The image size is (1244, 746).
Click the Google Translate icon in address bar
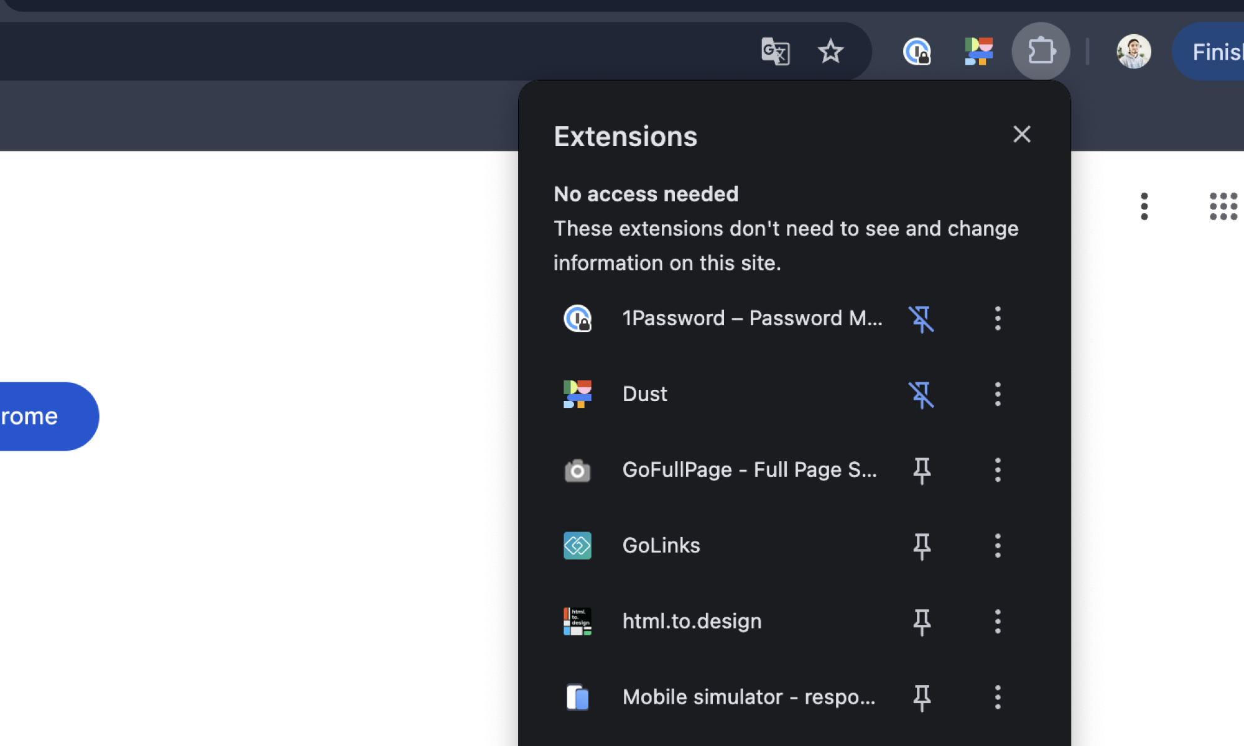[775, 51]
